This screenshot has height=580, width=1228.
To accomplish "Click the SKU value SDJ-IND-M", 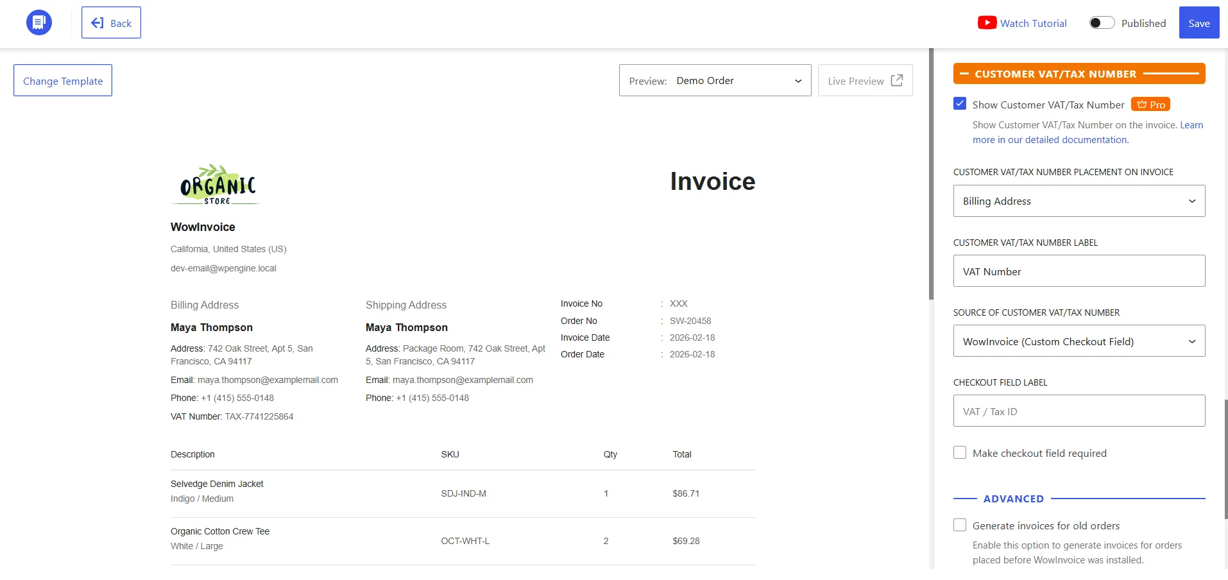I will pos(463,493).
